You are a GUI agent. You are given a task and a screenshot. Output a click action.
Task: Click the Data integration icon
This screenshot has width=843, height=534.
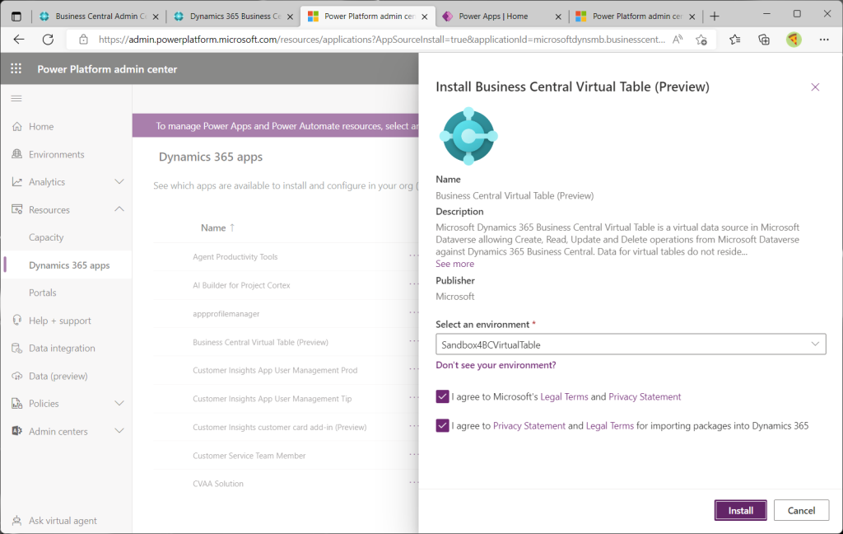17,349
